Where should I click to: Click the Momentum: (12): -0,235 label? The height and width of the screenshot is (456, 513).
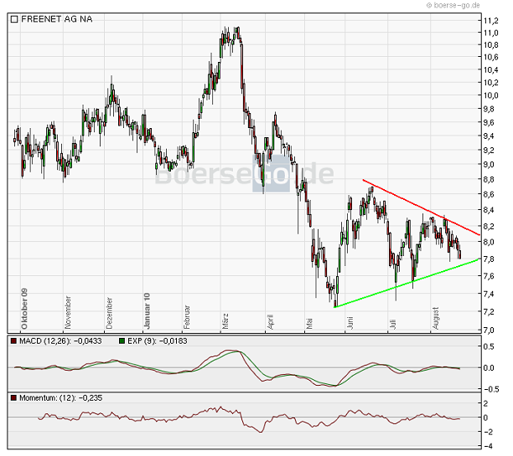pos(61,398)
